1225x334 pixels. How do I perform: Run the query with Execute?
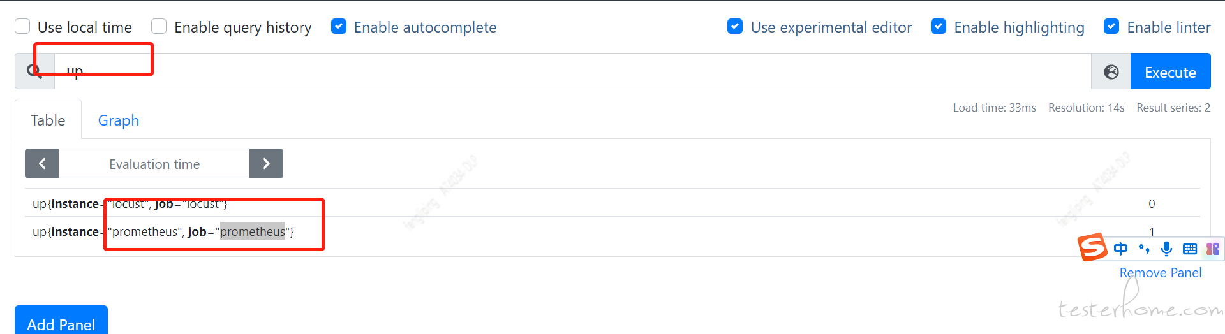pyautogui.click(x=1170, y=72)
